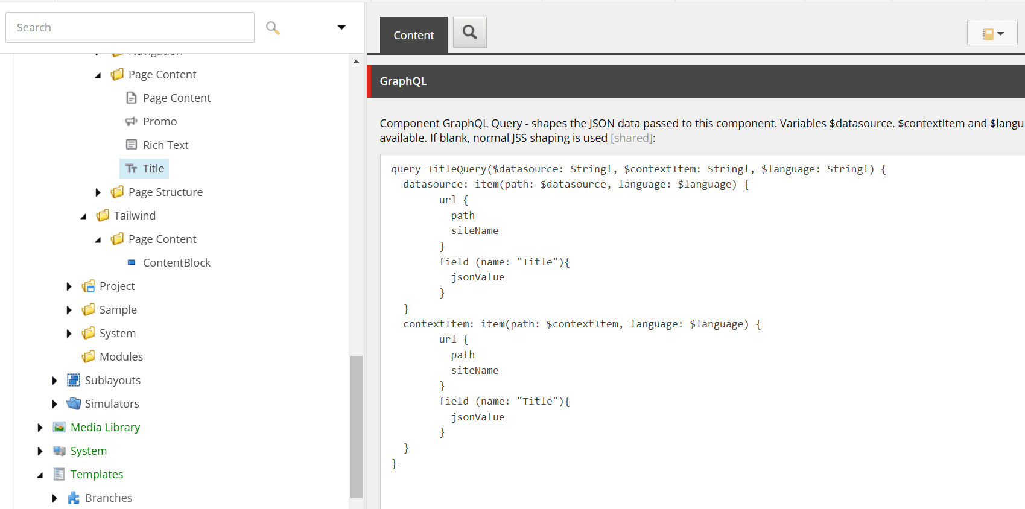Image resolution: width=1025 pixels, height=509 pixels.
Task: Click the Sublayouts icon
Action: pos(74,380)
